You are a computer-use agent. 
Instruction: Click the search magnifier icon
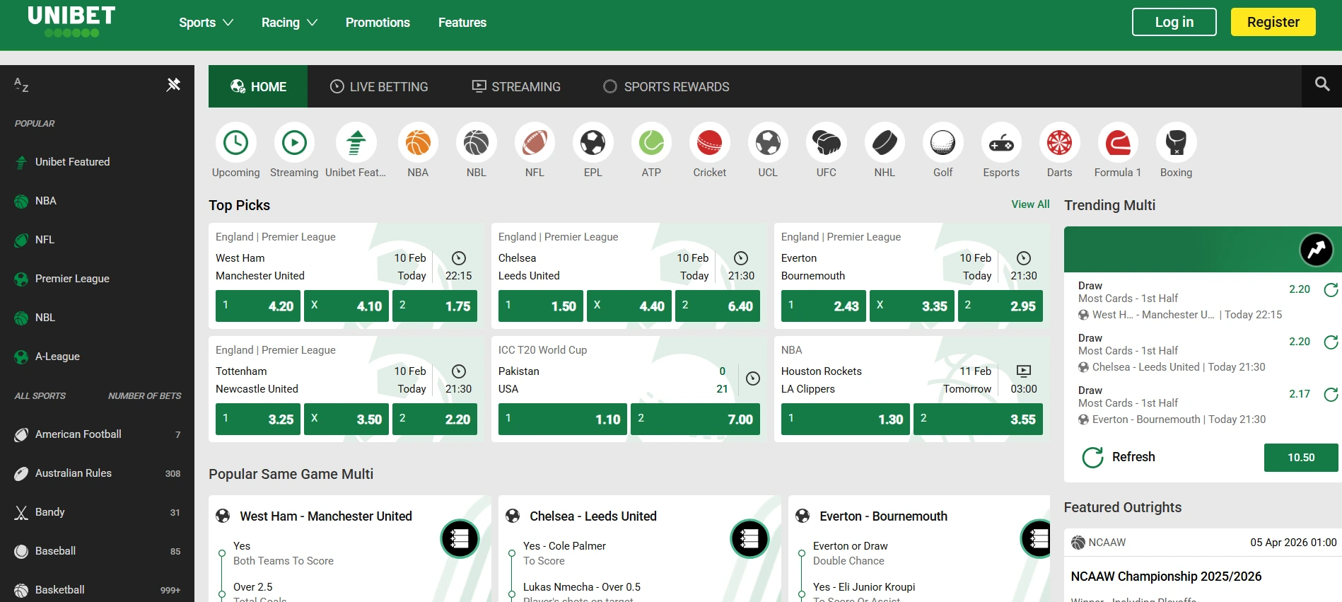(1322, 85)
